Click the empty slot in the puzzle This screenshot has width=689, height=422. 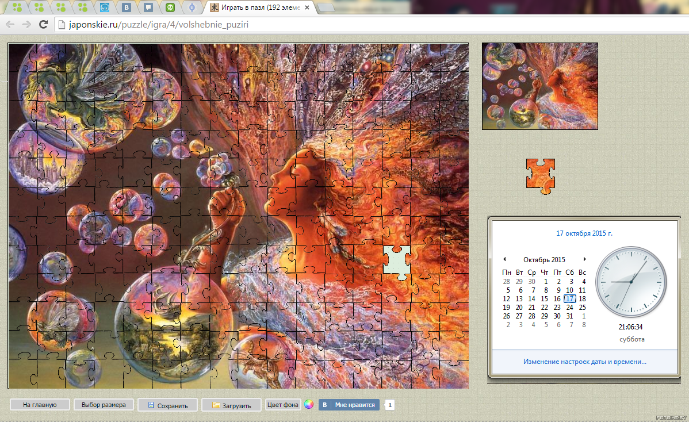click(x=397, y=261)
